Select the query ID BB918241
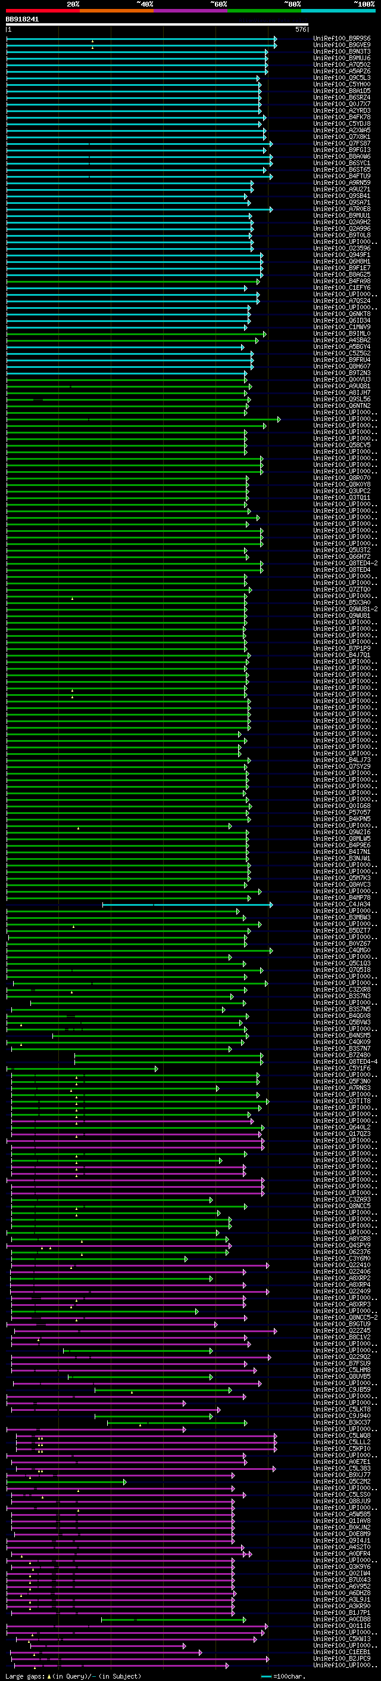The image size is (381, 1681). point(22,20)
